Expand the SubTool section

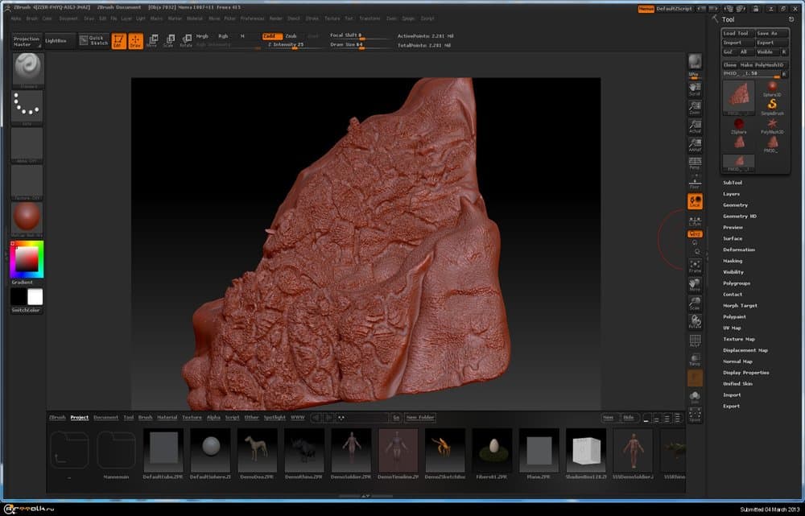click(733, 183)
